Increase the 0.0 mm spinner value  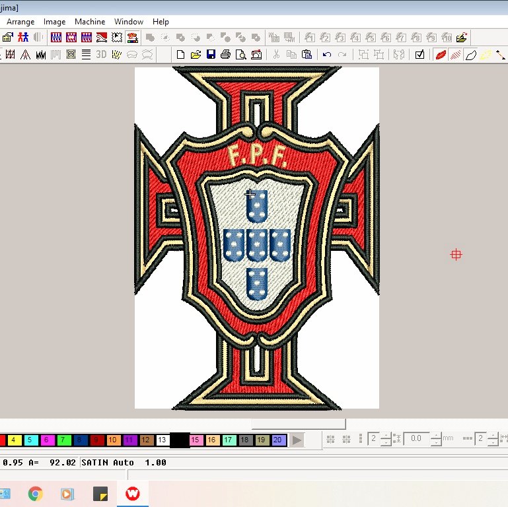(436, 436)
